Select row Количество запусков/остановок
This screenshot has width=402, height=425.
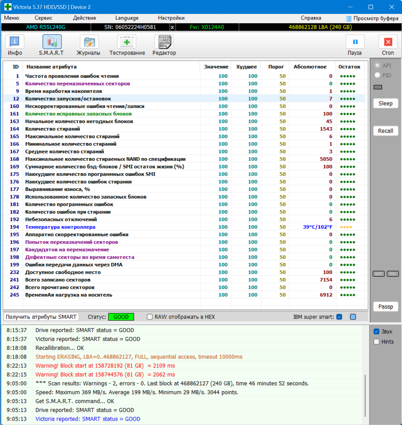pos(184,99)
